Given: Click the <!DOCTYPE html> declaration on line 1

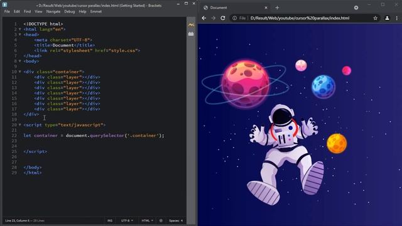Looking at the screenshot, I should [x=43, y=24].
